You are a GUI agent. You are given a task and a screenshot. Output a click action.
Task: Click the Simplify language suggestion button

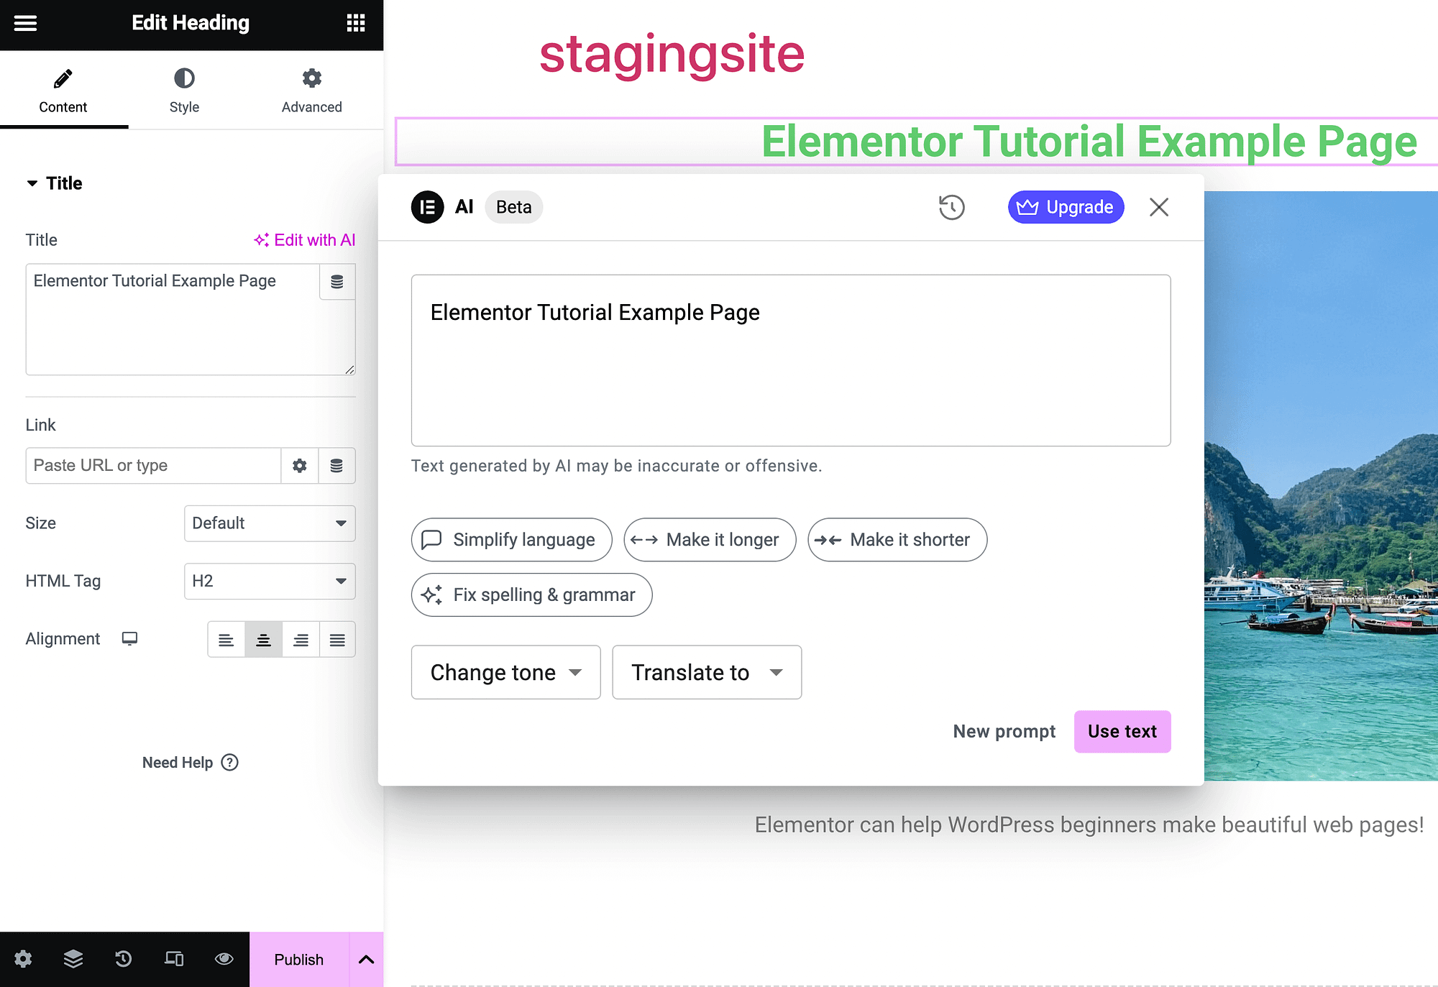tap(510, 540)
